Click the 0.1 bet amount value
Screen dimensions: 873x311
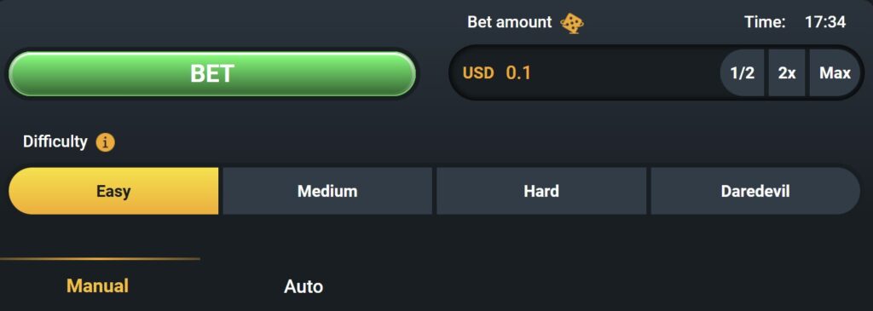click(518, 73)
